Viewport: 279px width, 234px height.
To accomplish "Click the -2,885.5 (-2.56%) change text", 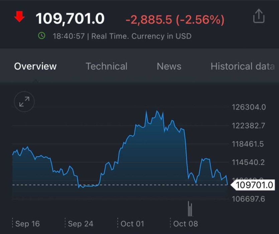I will tap(175, 20).
